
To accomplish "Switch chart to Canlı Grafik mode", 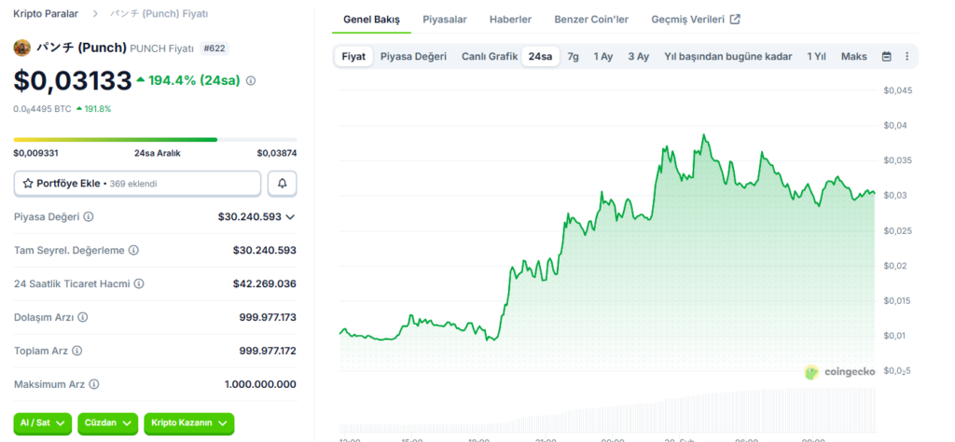I will point(489,57).
